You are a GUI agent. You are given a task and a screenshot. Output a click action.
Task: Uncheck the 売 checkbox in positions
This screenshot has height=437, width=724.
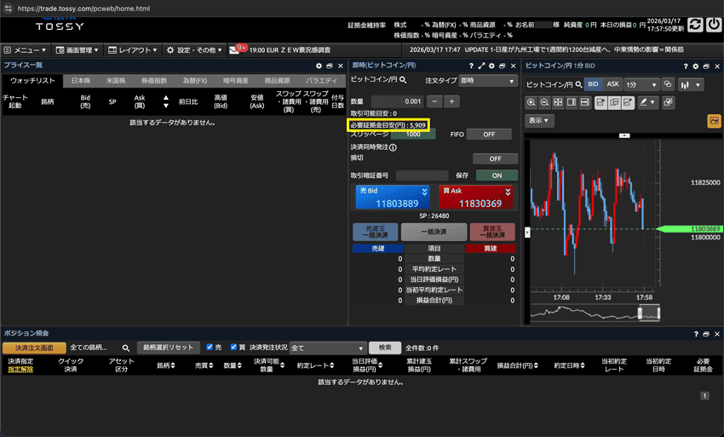pos(210,348)
